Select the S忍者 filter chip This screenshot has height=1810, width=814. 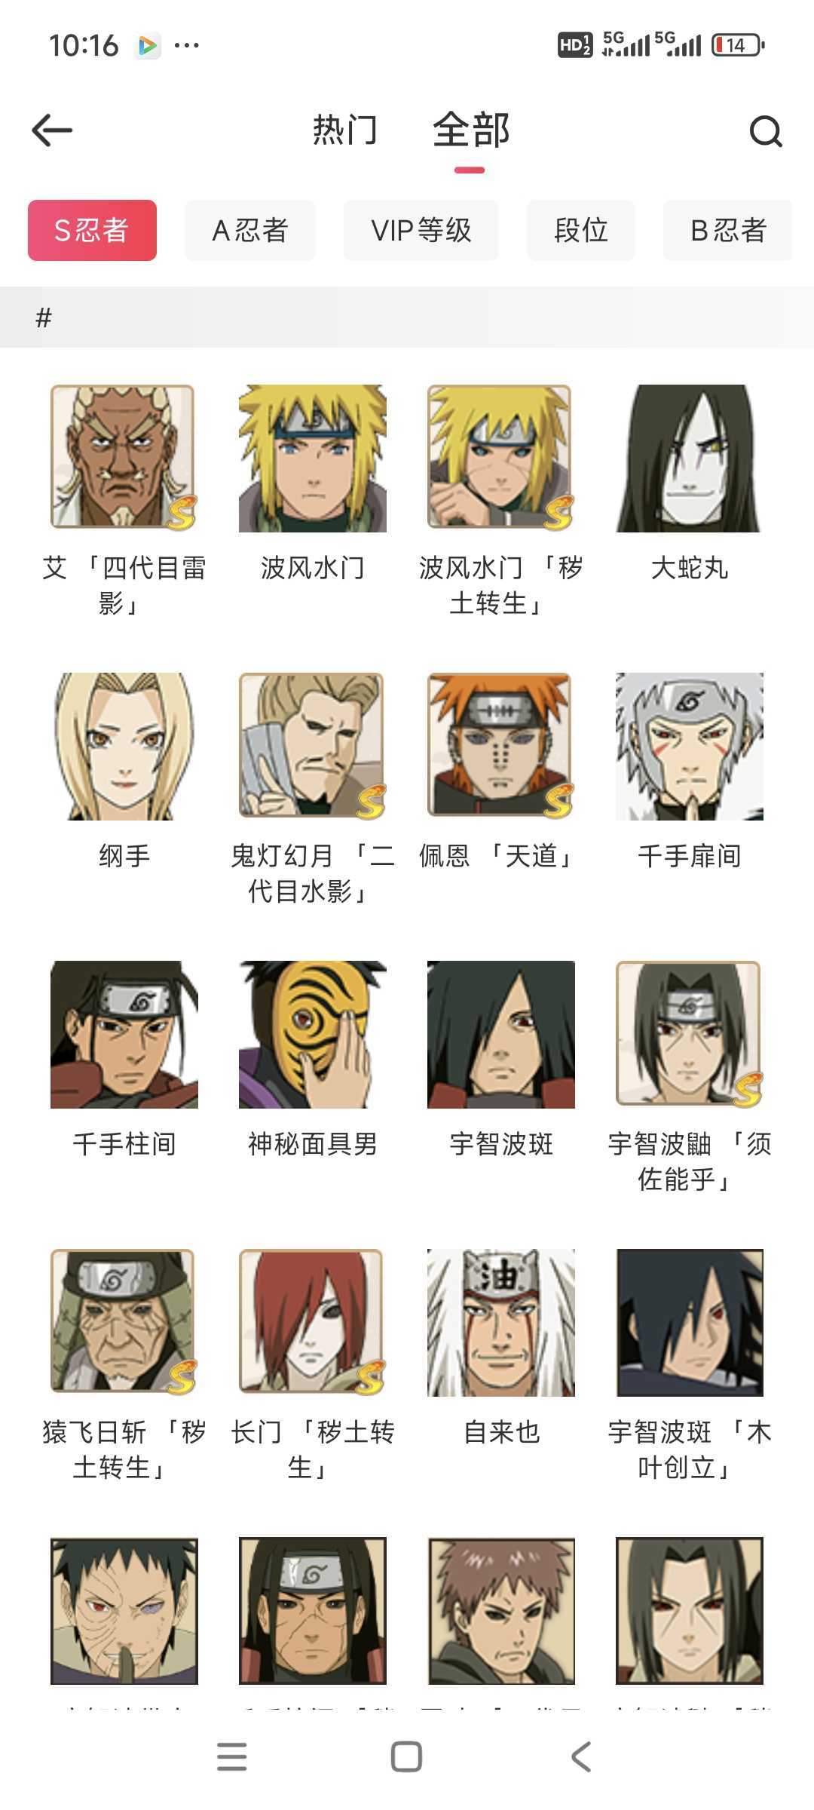(92, 230)
